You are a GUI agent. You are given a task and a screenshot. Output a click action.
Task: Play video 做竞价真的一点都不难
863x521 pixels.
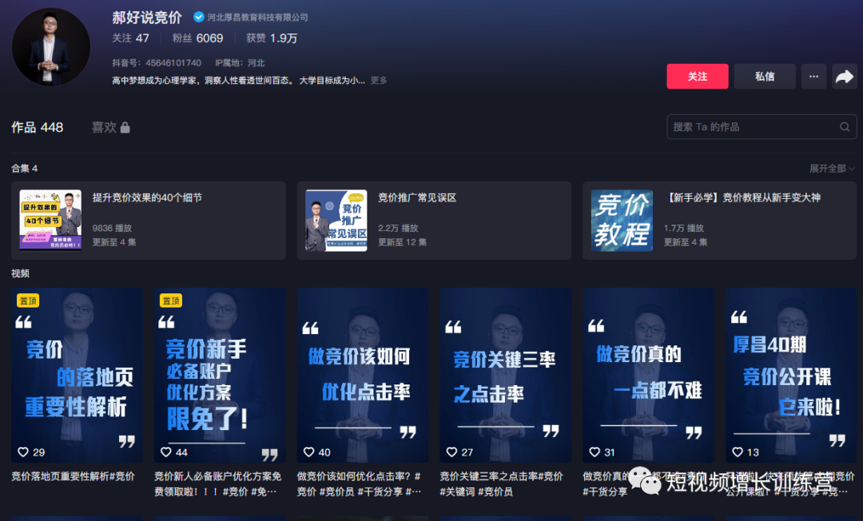tap(648, 376)
